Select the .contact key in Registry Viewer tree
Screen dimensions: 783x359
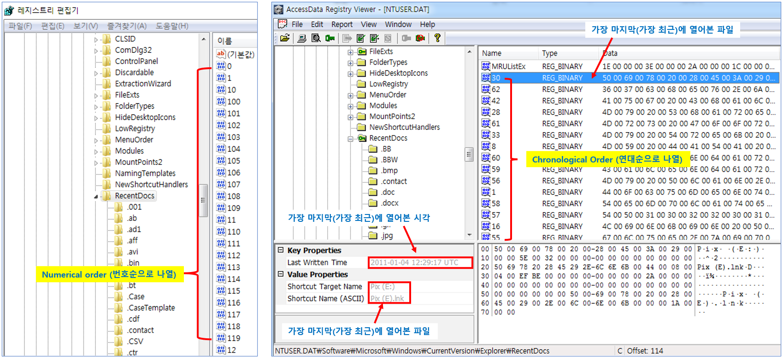pyautogui.click(x=394, y=181)
